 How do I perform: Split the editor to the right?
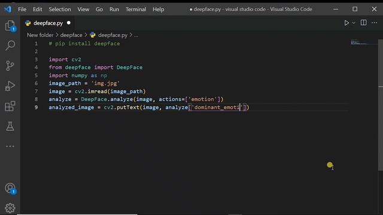coord(363,23)
